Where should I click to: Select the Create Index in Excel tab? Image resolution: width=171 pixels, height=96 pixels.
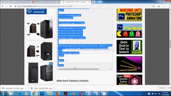[x=76, y=2]
